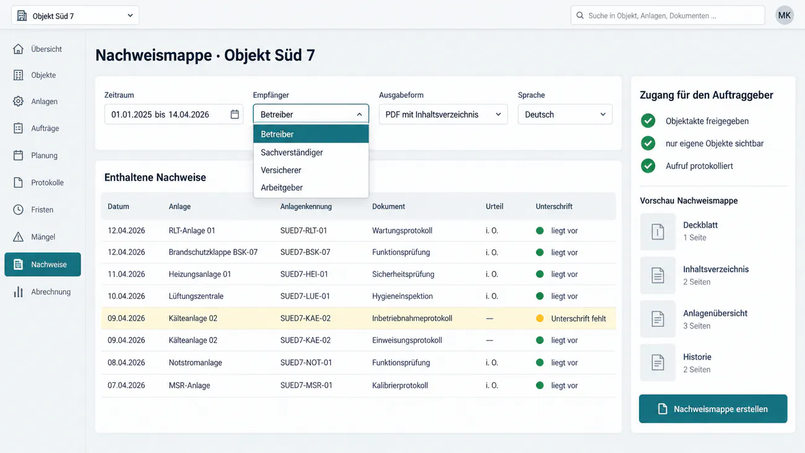Click the Kalibrierprotokoll document cell
Image resolution: width=805 pixels, height=453 pixels.
click(400, 386)
